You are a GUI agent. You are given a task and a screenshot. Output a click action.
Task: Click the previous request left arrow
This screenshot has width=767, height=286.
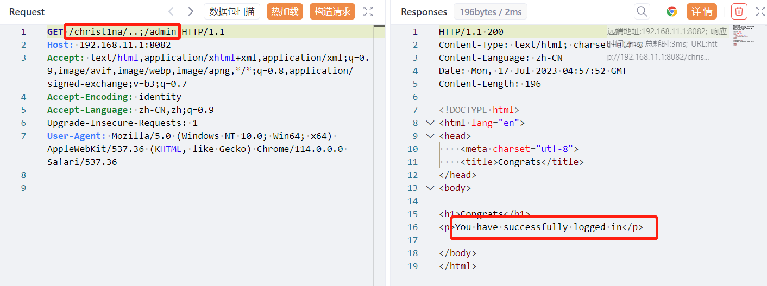click(x=171, y=11)
